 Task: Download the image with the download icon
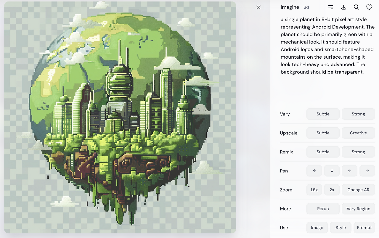pyautogui.click(x=343, y=7)
